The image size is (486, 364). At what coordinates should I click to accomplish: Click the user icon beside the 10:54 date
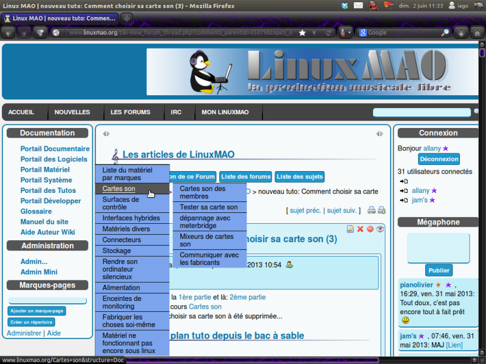pyautogui.click(x=289, y=265)
